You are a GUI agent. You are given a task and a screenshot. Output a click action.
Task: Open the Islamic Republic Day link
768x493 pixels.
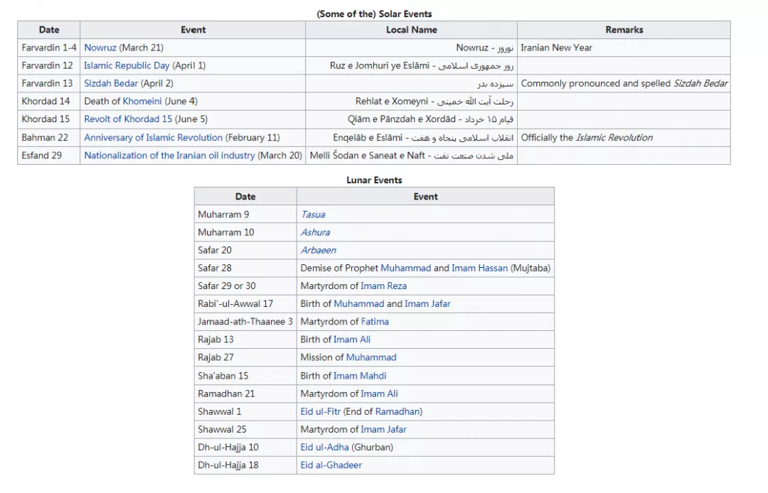pyautogui.click(x=127, y=65)
